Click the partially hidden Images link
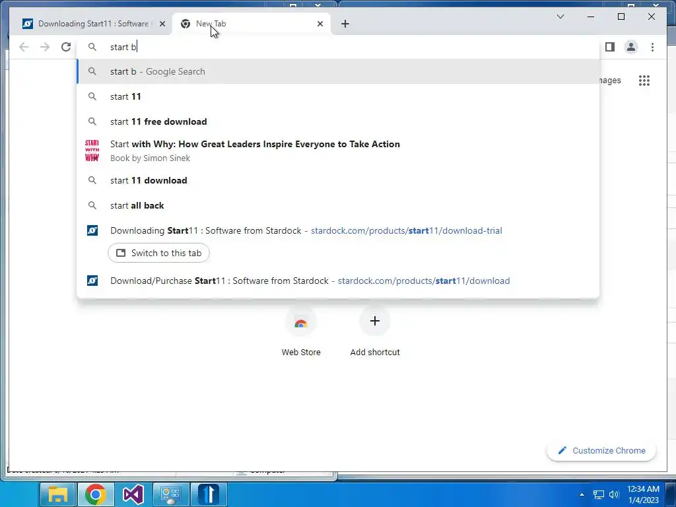676x507 pixels. click(611, 81)
